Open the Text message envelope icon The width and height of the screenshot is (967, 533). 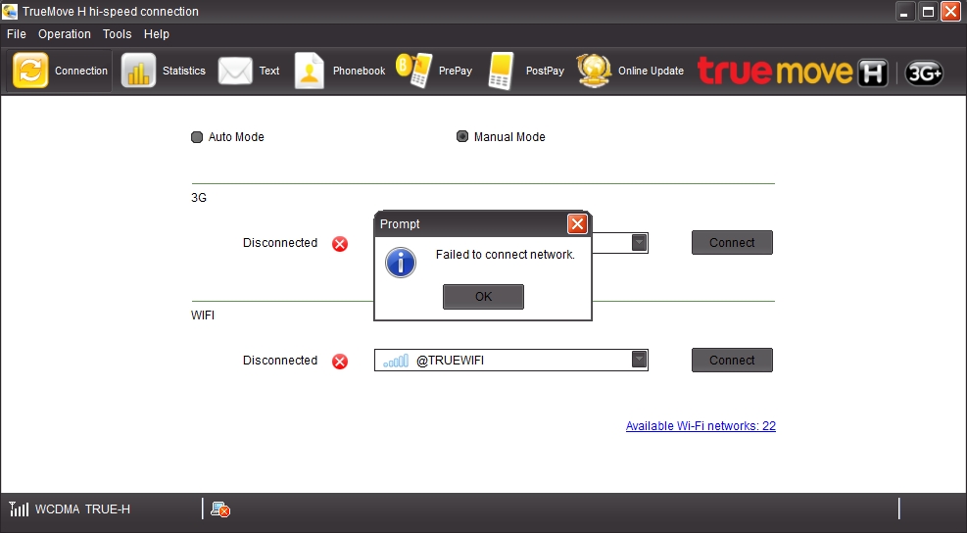pos(235,71)
